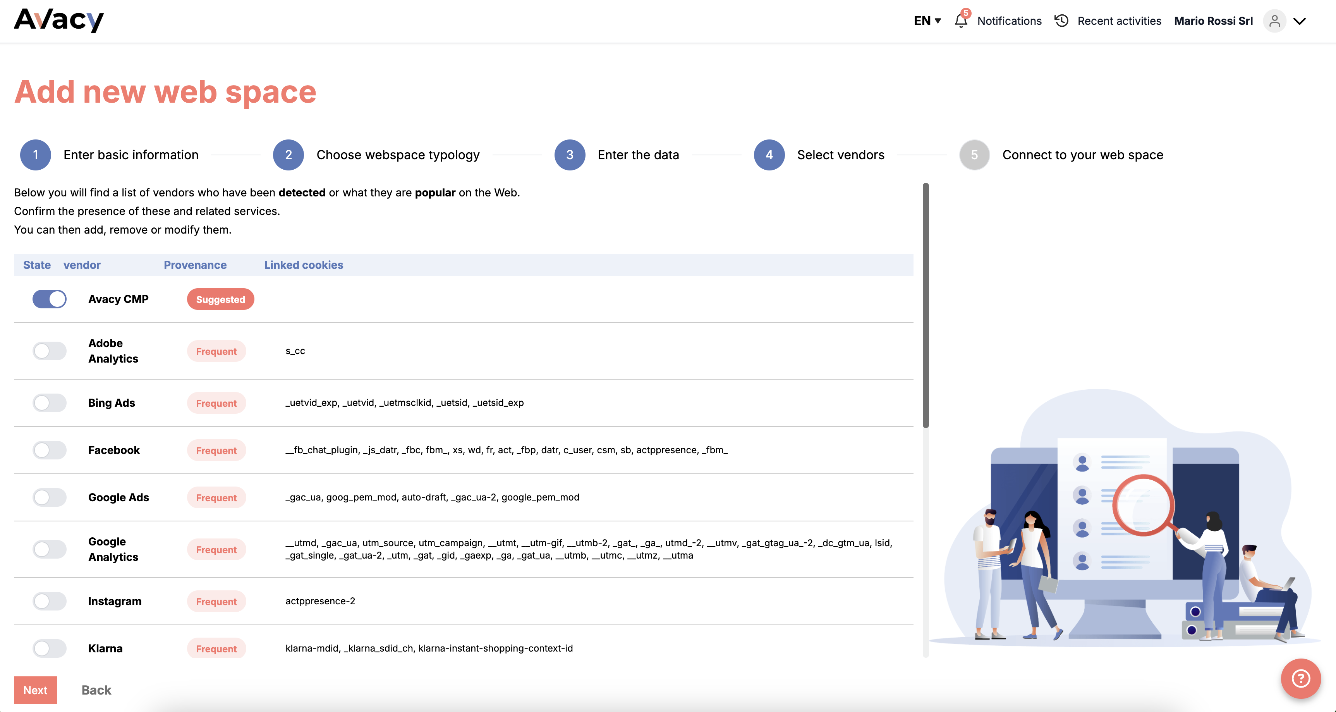Click the Frequent badge for Adobe Analytics

(x=216, y=351)
